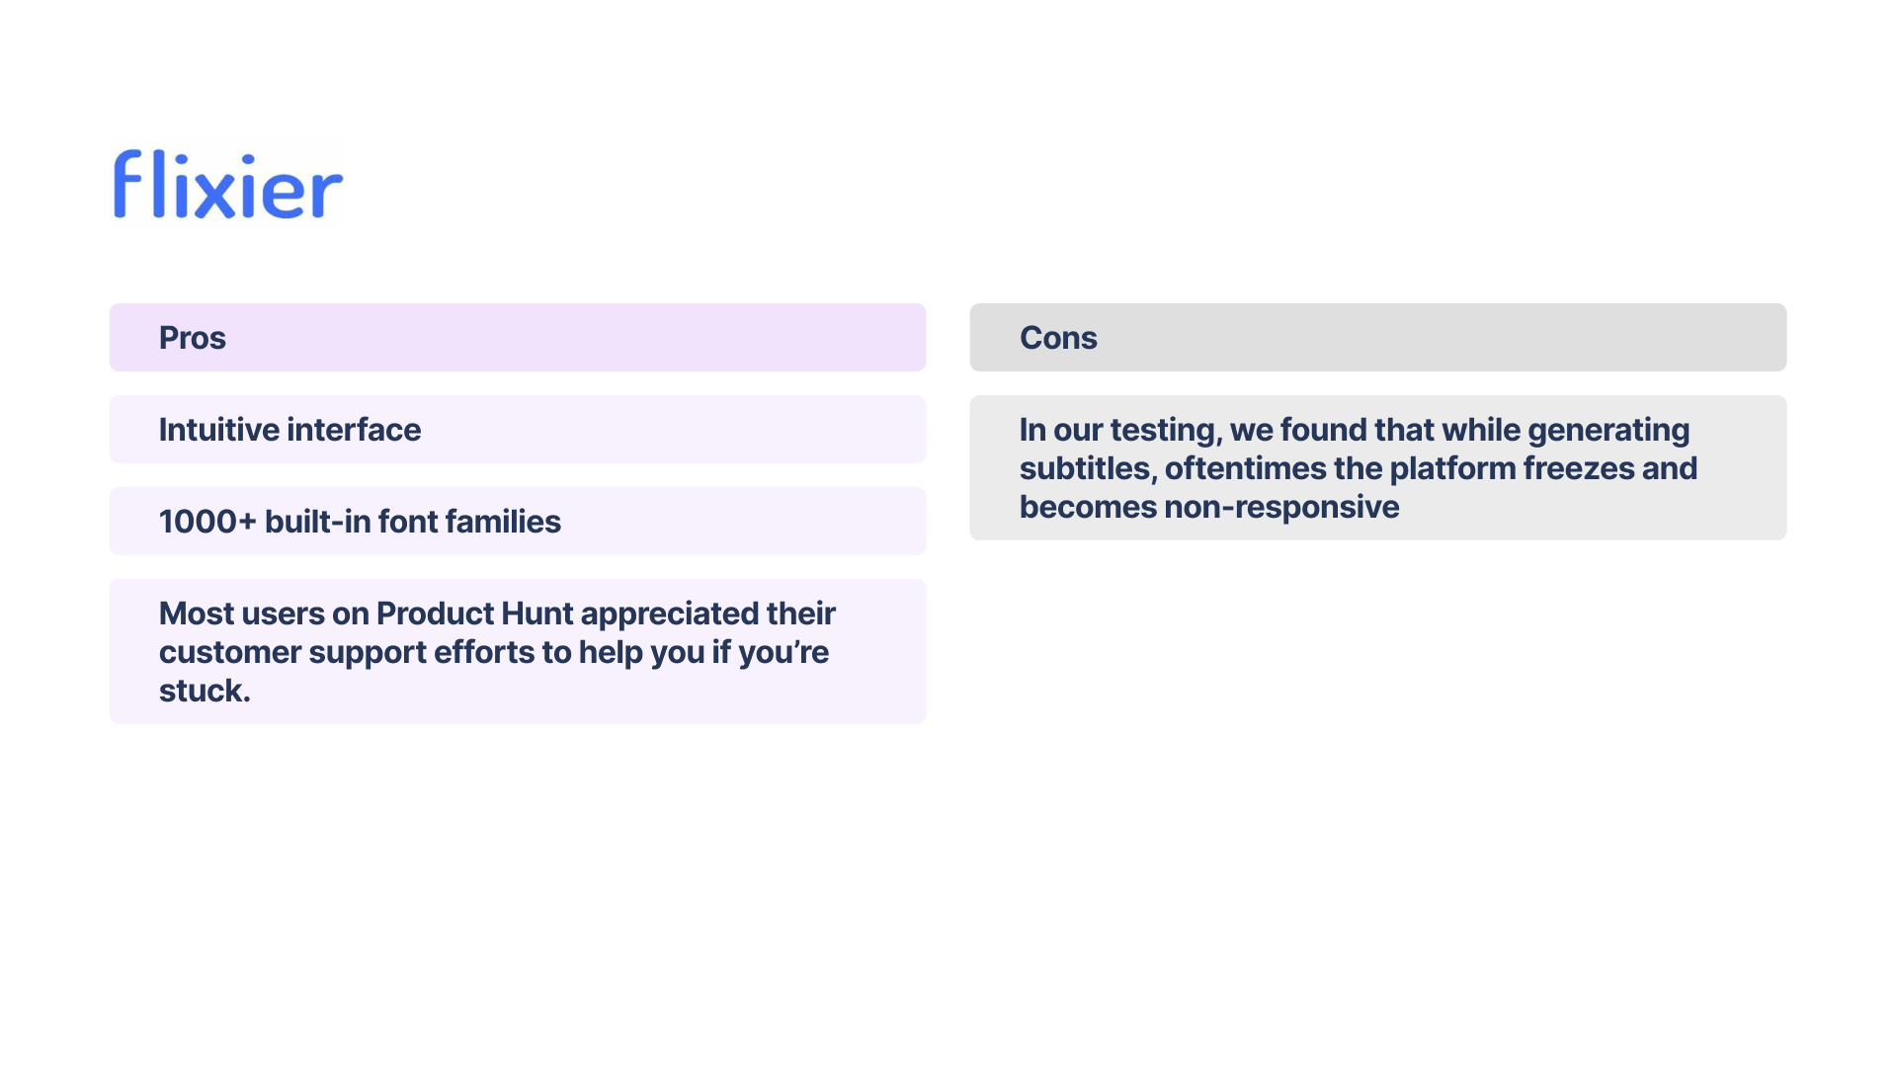Click the flixier logo

pos(228,185)
